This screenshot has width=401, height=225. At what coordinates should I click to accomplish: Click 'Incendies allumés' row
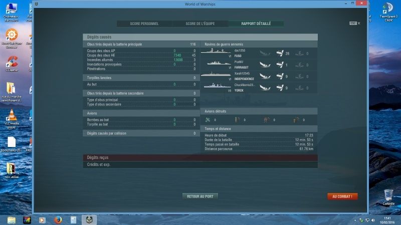141,60
